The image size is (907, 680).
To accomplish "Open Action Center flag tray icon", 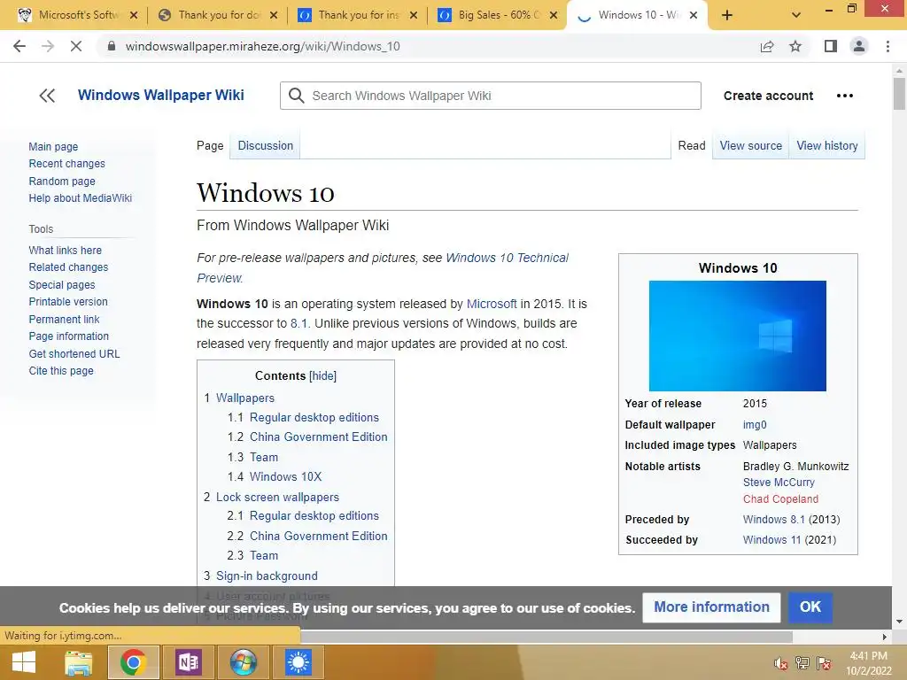I will (824, 663).
